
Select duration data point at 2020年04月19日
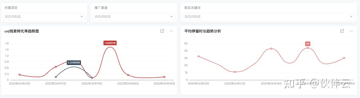point(271,49)
